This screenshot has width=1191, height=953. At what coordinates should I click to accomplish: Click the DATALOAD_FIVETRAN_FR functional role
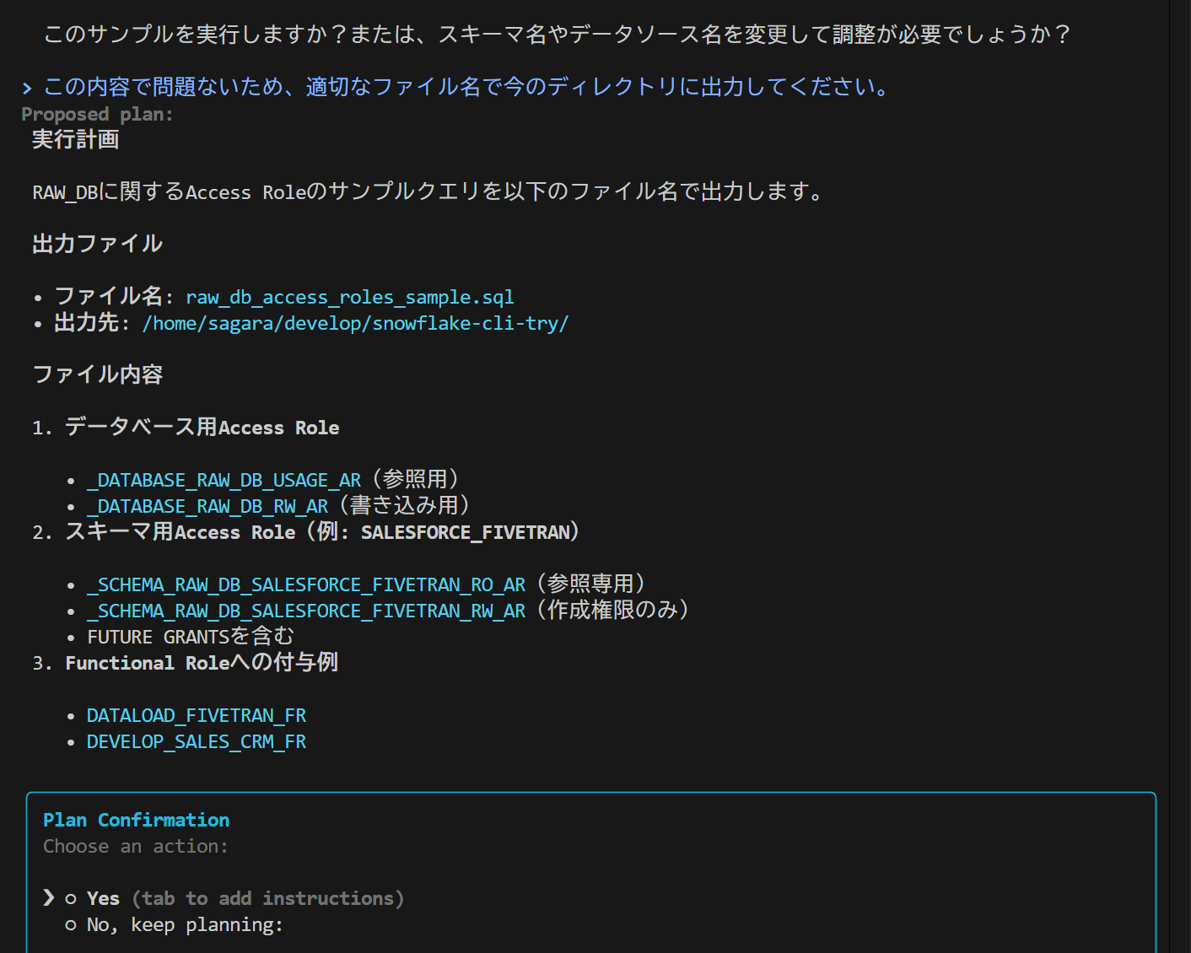pyautogui.click(x=196, y=716)
